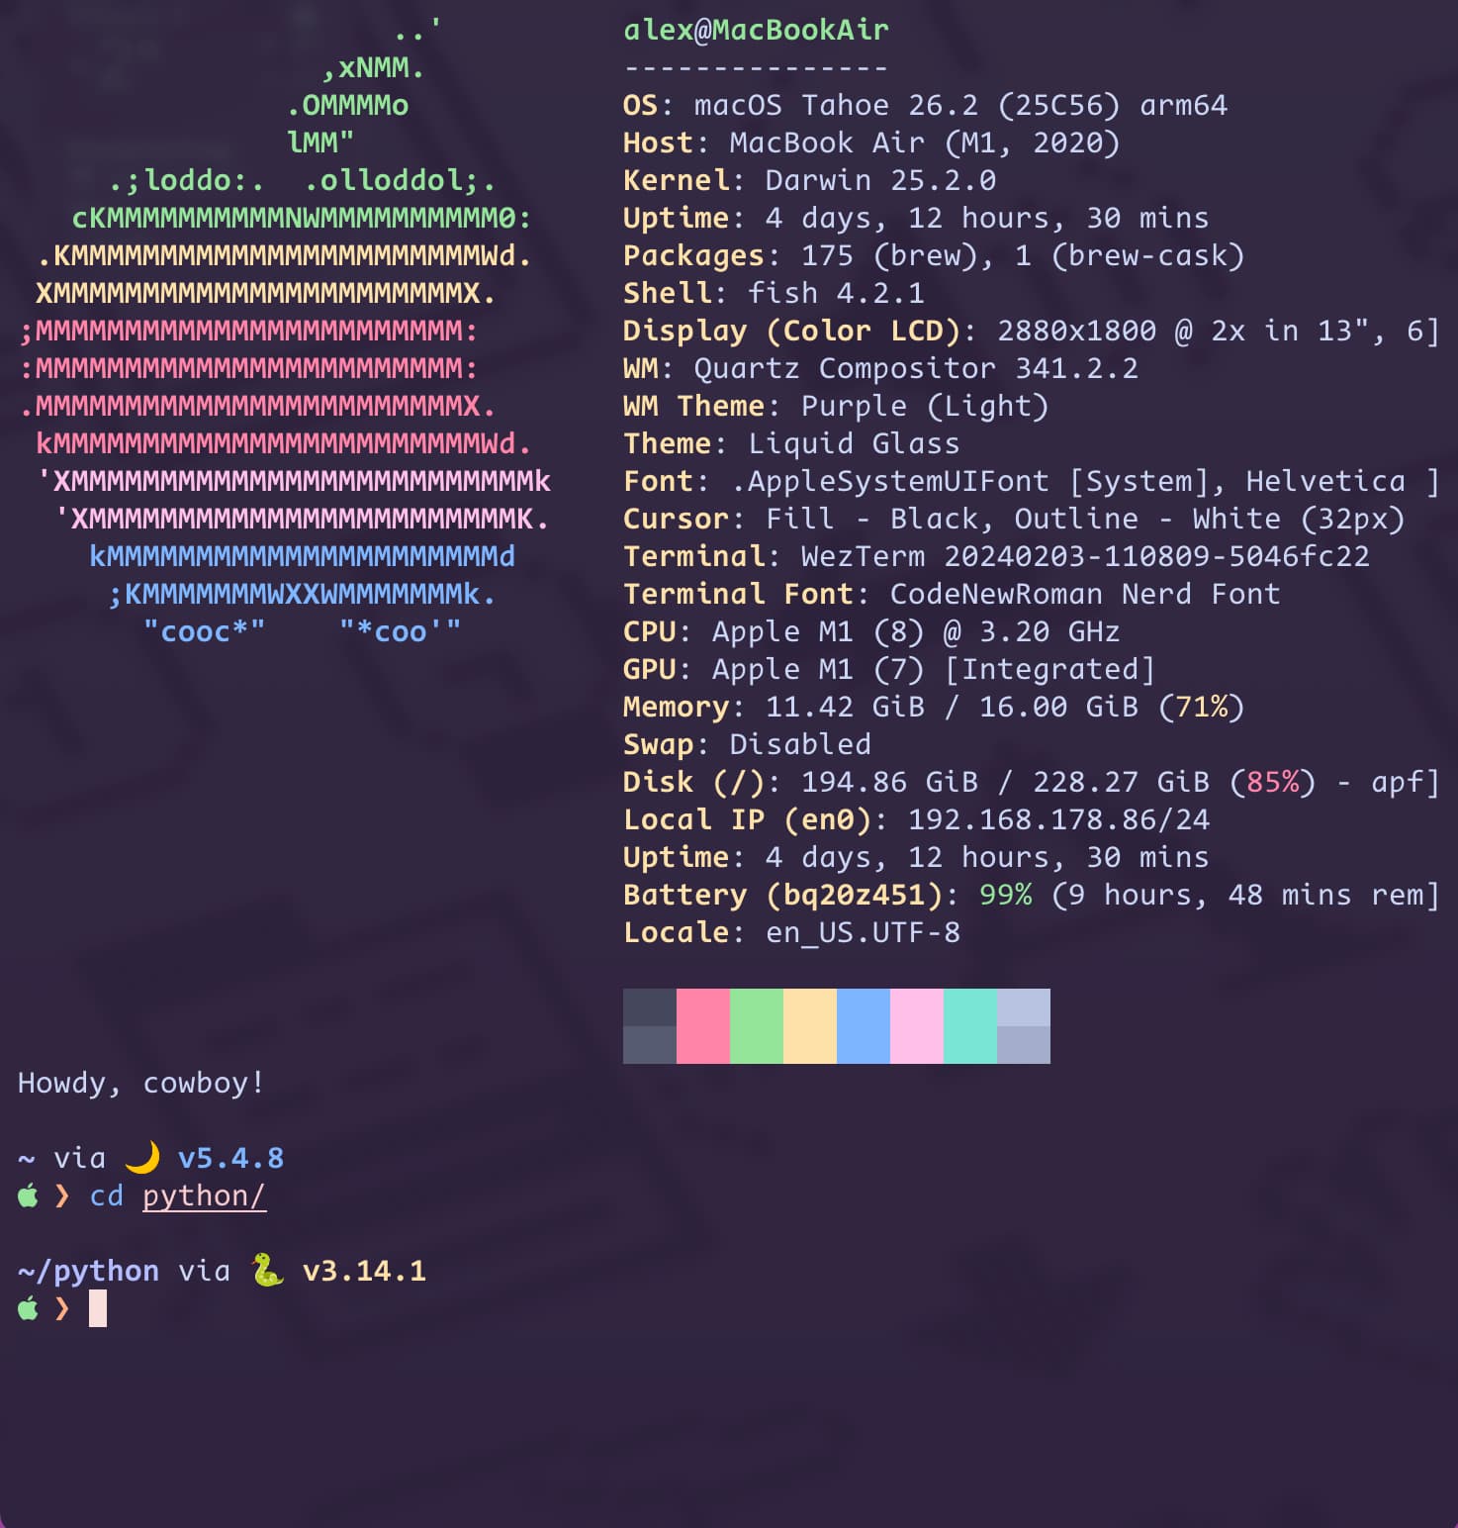Click the Apple icon before the cd command
The height and width of the screenshot is (1528, 1458).
click(x=28, y=1195)
